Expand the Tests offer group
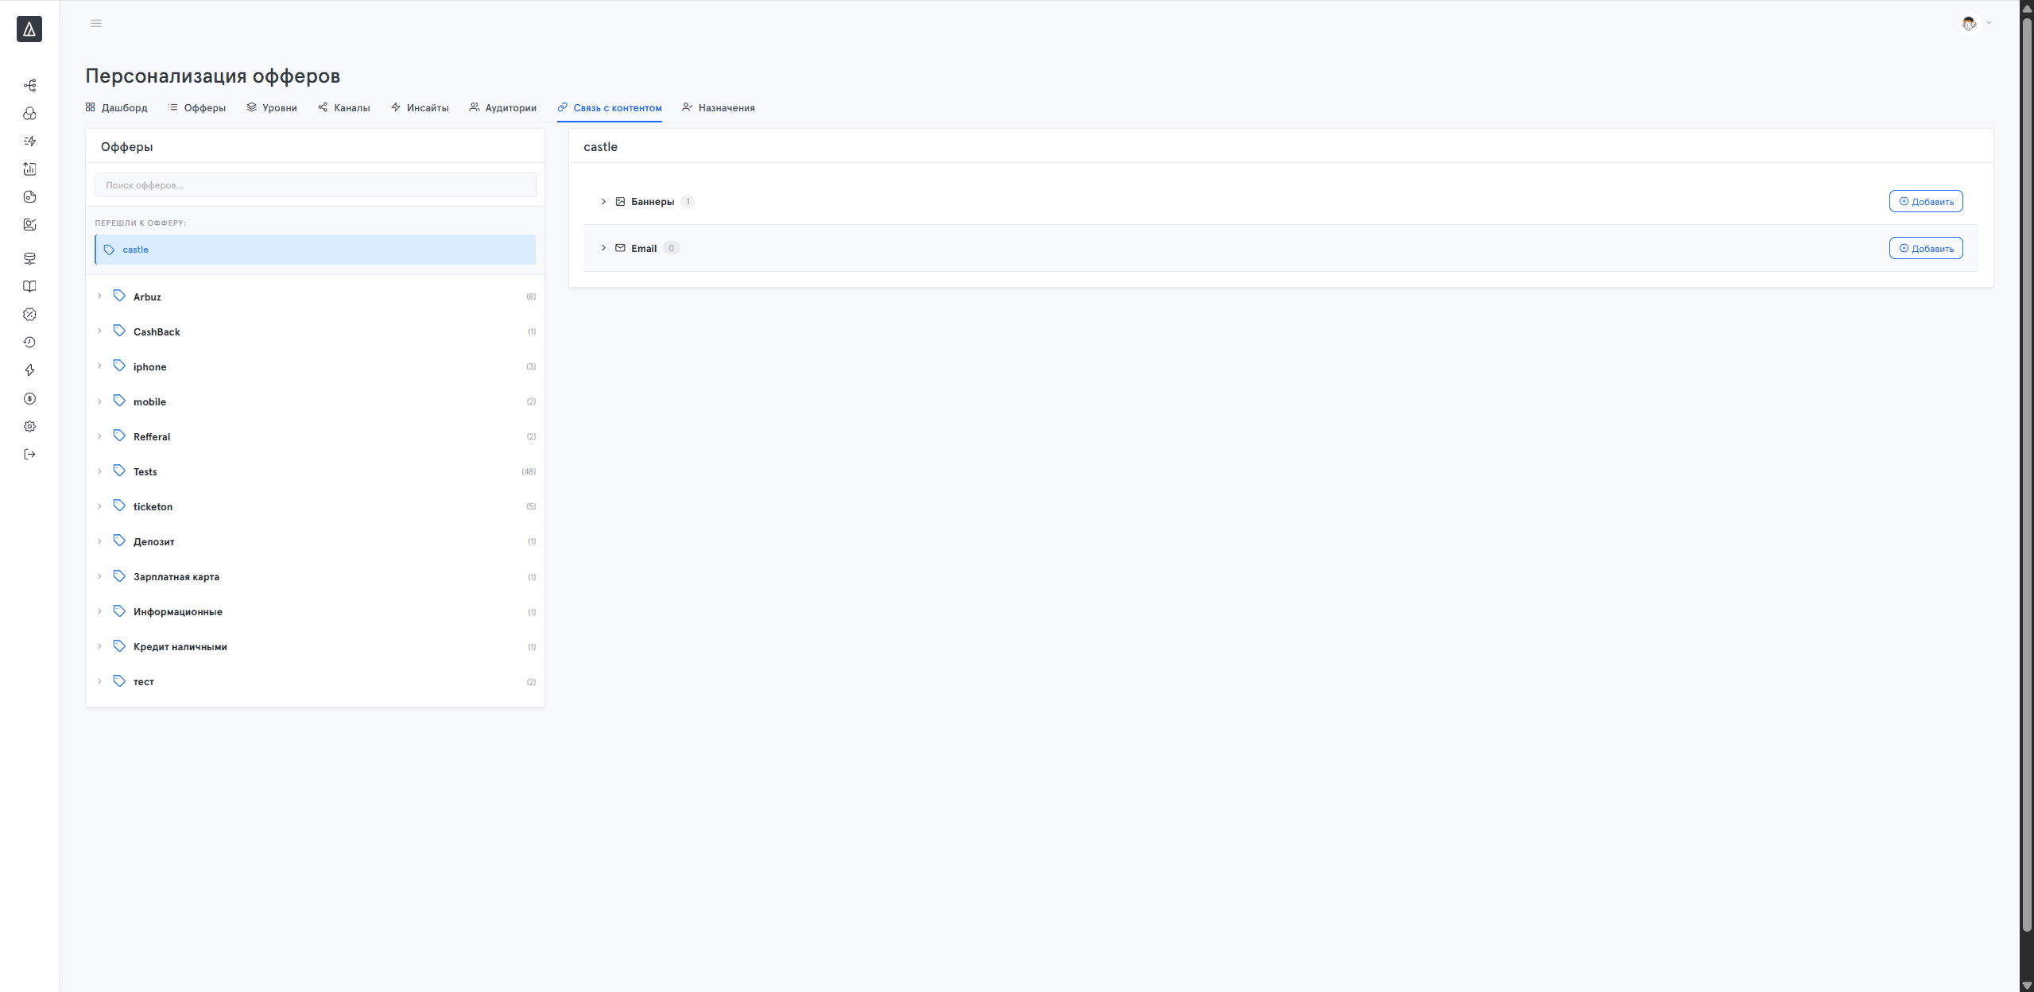Image resolution: width=2034 pixels, height=992 pixels. pos(99,471)
